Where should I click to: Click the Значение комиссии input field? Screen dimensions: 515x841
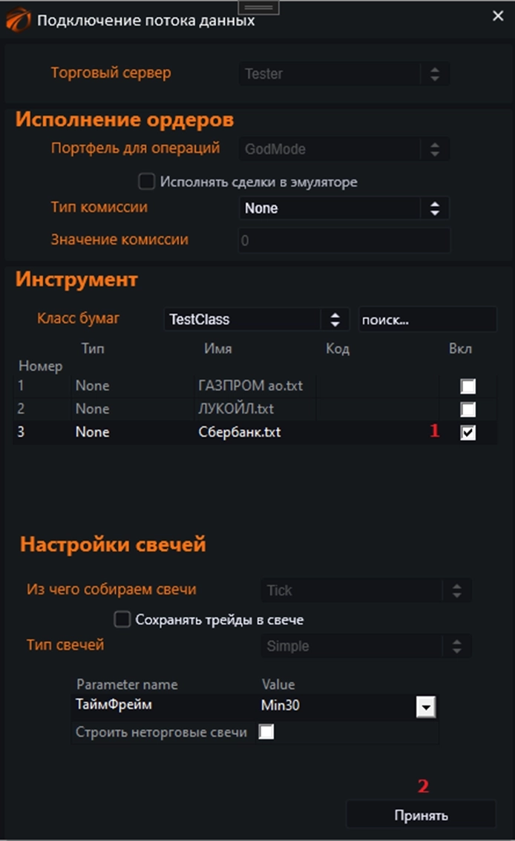(343, 240)
